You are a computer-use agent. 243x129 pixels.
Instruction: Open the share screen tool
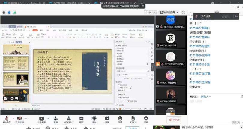pyautogui.click(x=41, y=118)
